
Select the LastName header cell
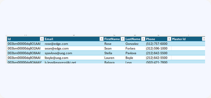tap(135, 39)
